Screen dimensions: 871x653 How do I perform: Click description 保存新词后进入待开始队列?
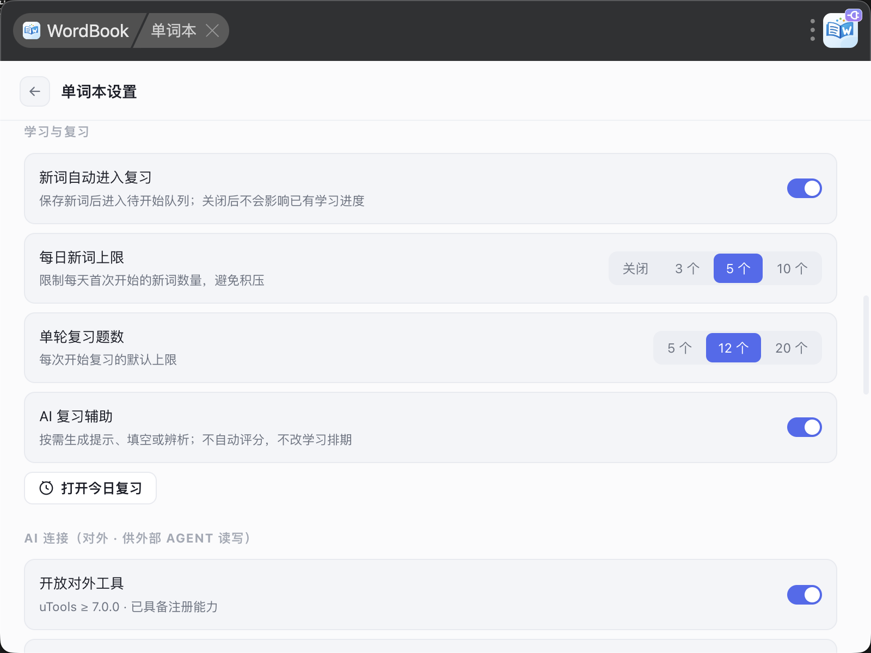pos(202,201)
